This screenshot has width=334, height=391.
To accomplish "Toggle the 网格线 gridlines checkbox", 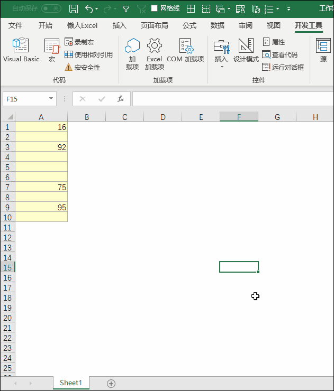I will (155, 8).
